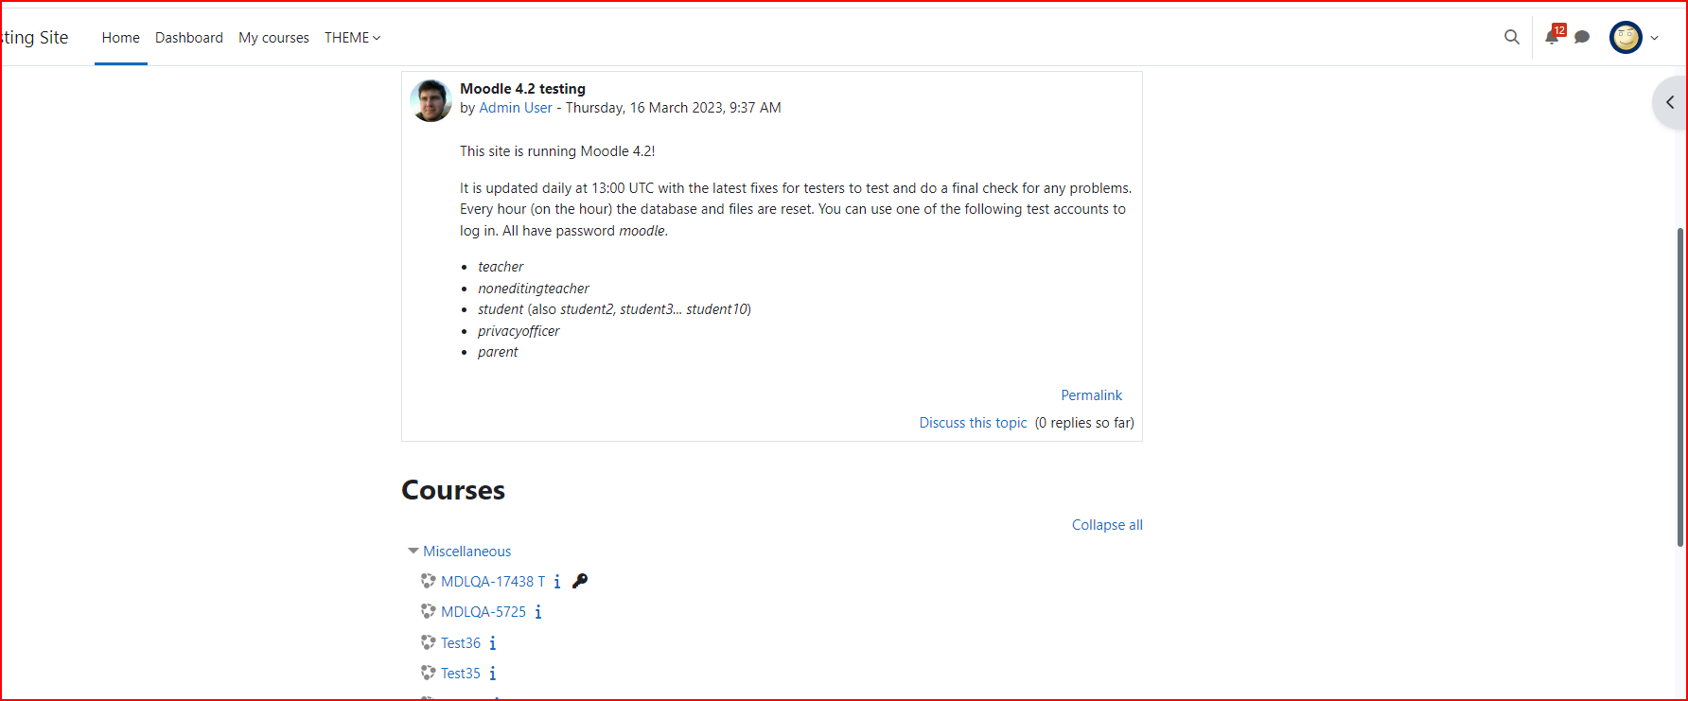
Task: Open the MDLQA-5725 course
Action: (484, 612)
